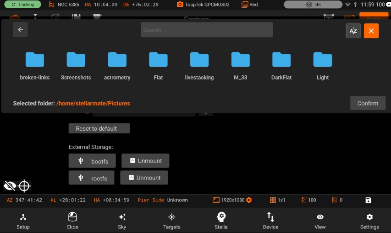Click the save disk icon in status bar
Screen dimensions: 391x233
point(368,200)
